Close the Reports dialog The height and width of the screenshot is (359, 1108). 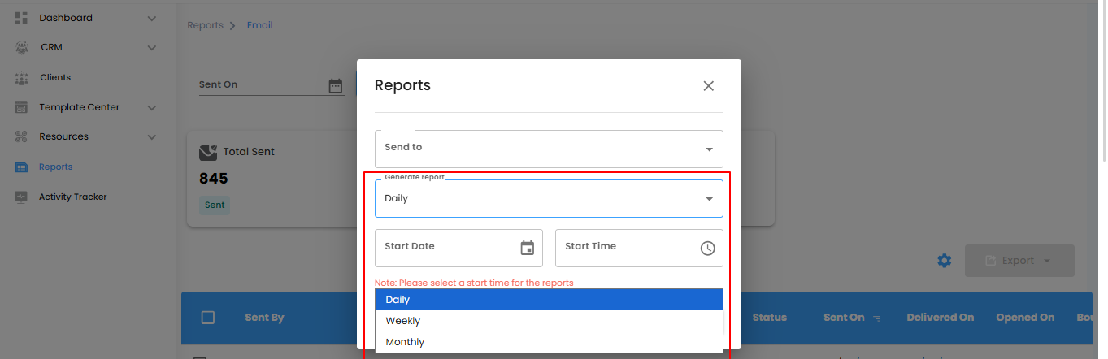click(708, 85)
